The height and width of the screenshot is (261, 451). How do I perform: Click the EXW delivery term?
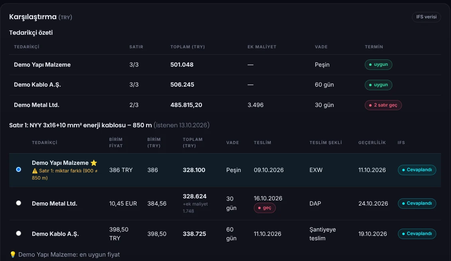coord(316,170)
